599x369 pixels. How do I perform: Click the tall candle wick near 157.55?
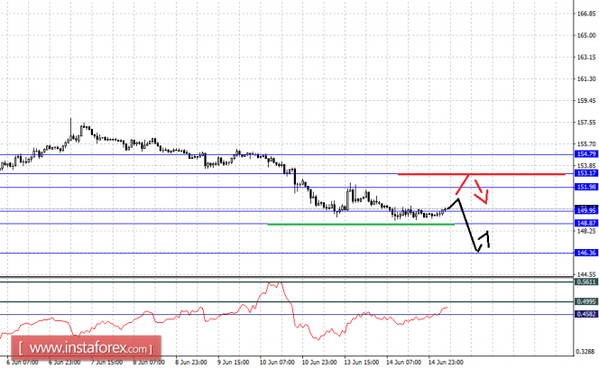[70, 127]
